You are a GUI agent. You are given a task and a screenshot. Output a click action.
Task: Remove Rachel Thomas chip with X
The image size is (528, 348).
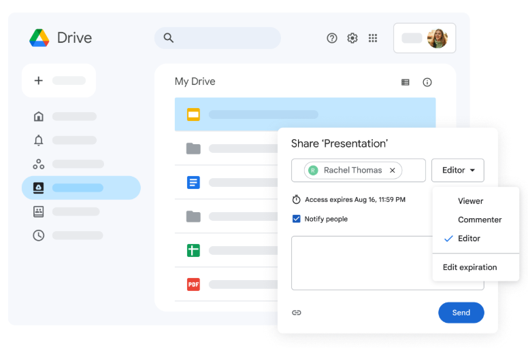tap(393, 171)
